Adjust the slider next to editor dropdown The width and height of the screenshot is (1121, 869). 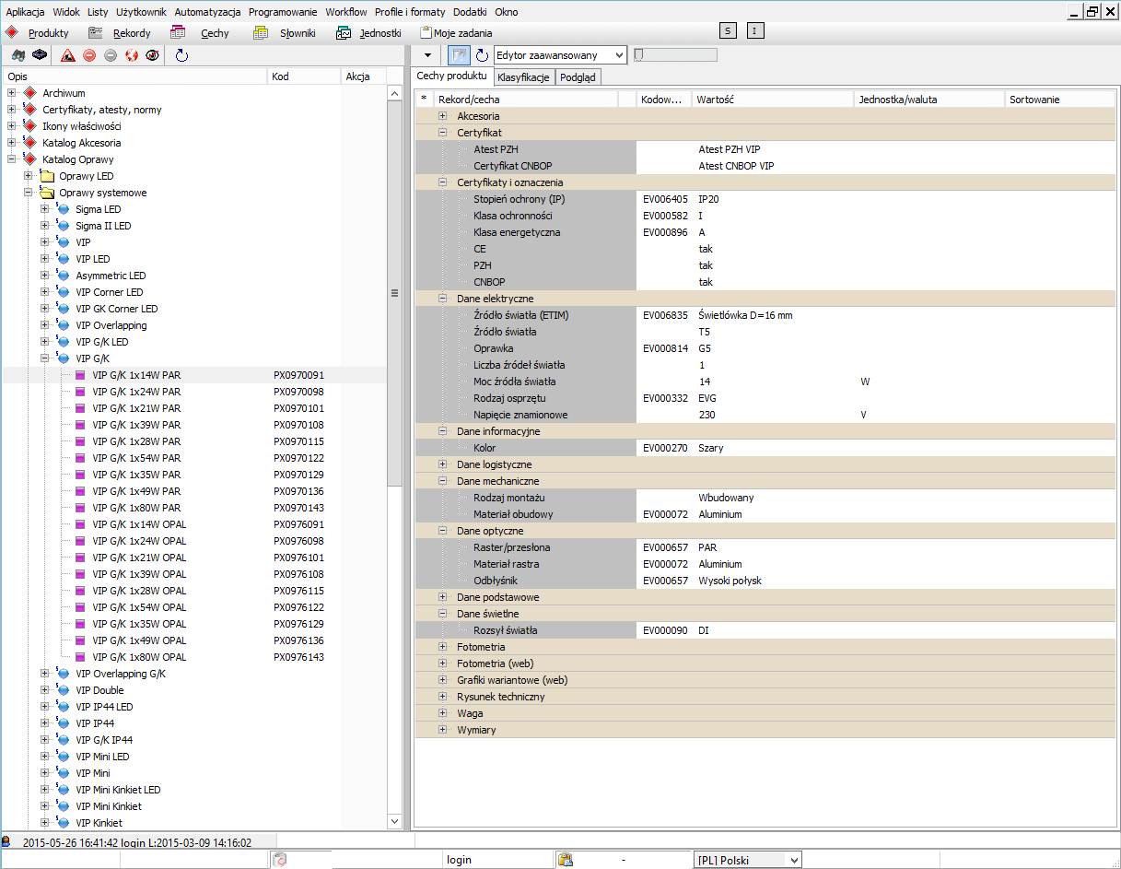point(675,55)
